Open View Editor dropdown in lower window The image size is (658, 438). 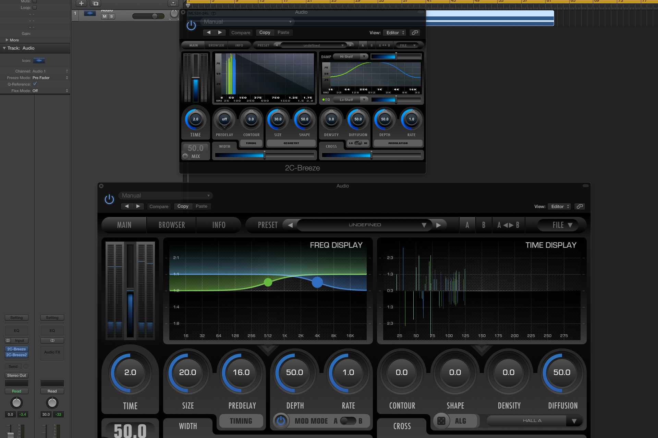[x=560, y=206]
